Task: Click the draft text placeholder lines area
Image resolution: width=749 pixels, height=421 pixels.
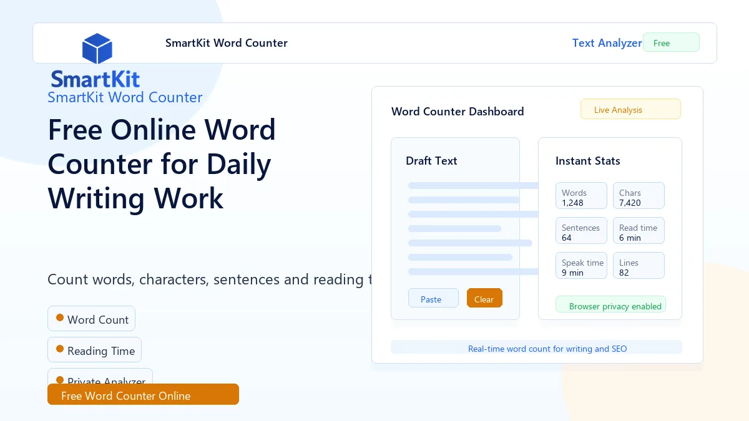Action: [x=473, y=228]
